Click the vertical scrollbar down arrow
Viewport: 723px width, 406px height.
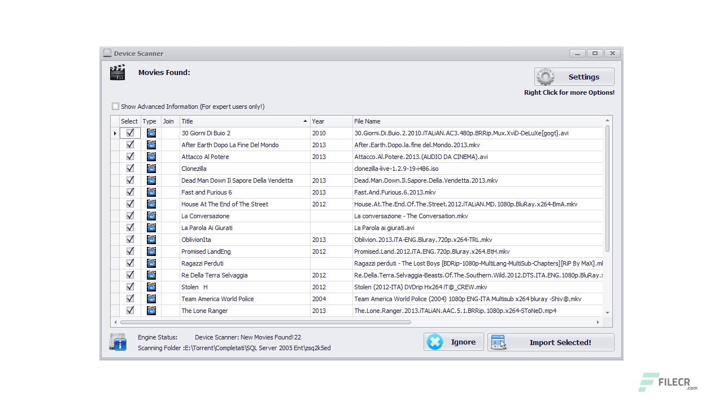click(607, 312)
